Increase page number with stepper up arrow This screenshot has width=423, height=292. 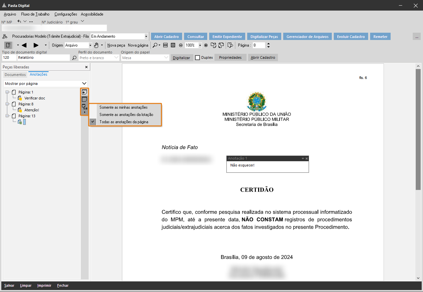click(x=268, y=44)
